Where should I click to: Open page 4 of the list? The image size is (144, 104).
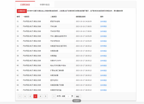[41, 96]
